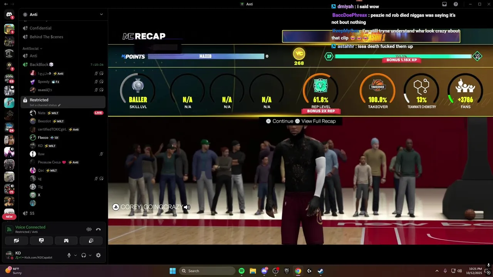493x277 pixels.
Task: Click Continue on MC Recap
Action: [x=280, y=121]
